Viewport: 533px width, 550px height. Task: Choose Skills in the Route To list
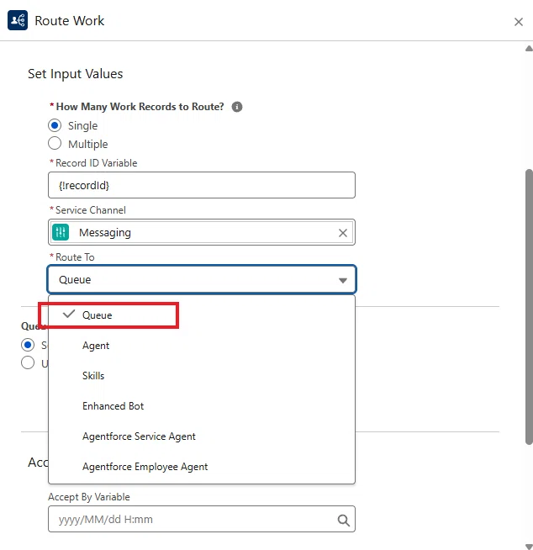point(202,376)
